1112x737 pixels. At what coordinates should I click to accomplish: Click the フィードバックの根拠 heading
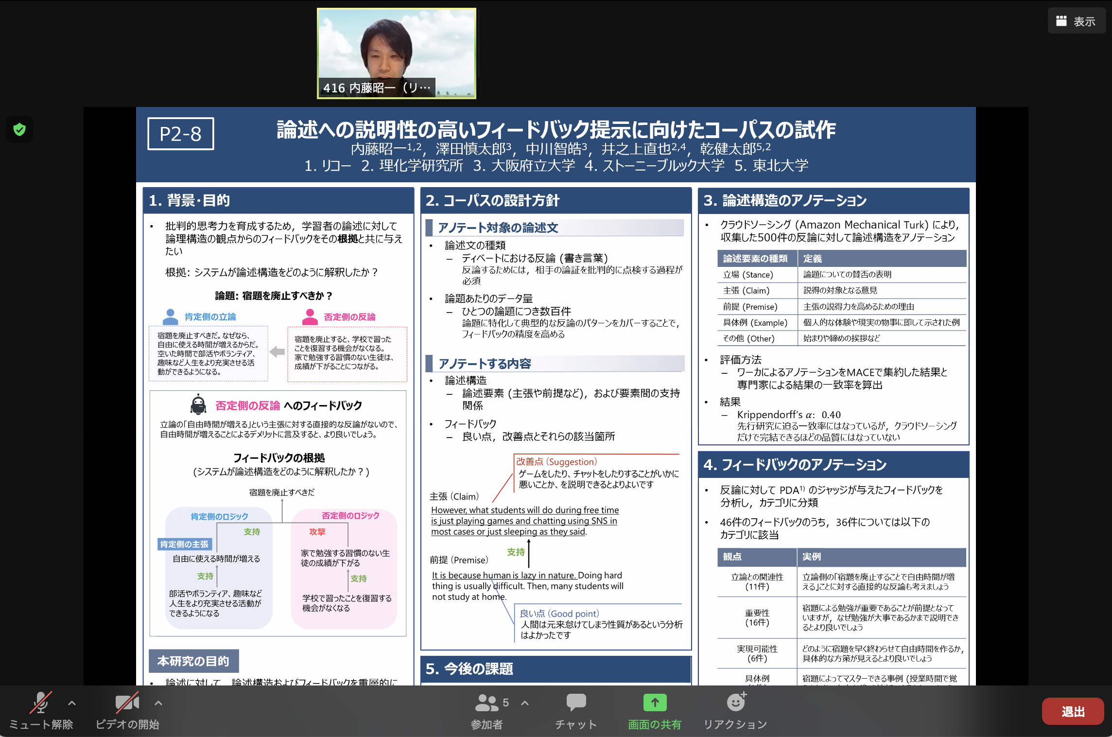pyautogui.click(x=279, y=457)
